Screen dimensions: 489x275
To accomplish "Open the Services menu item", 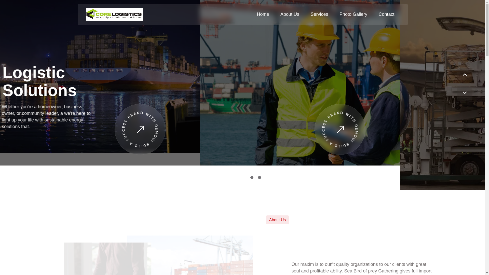I will pyautogui.click(x=319, y=14).
